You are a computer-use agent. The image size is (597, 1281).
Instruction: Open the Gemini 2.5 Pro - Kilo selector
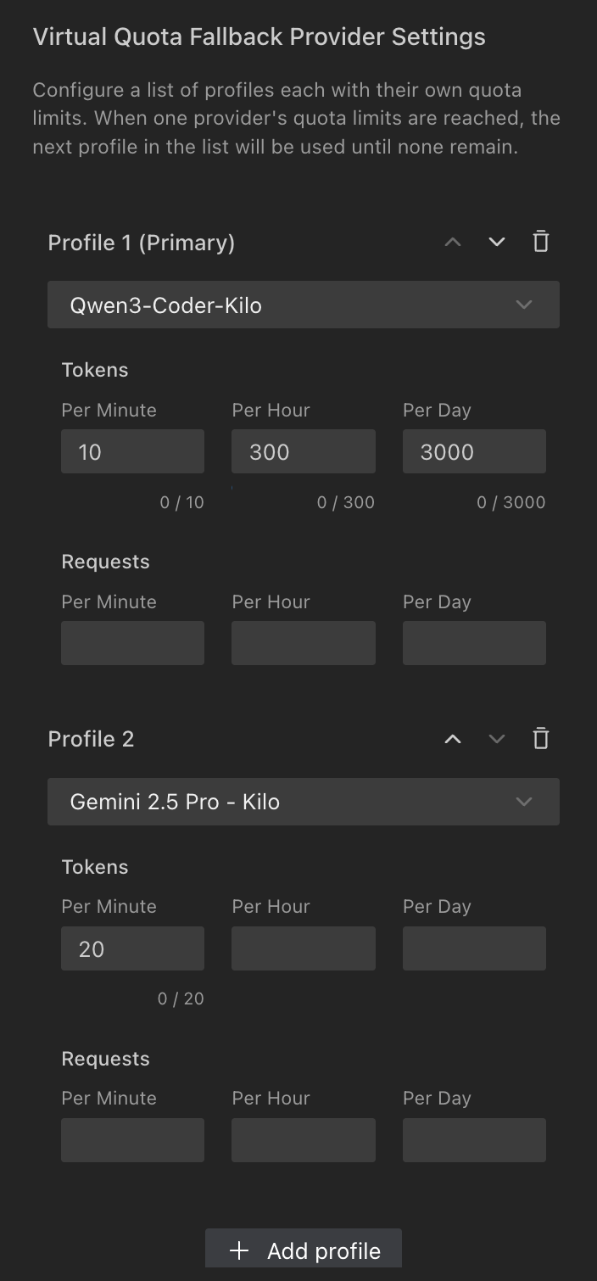point(304,801)
